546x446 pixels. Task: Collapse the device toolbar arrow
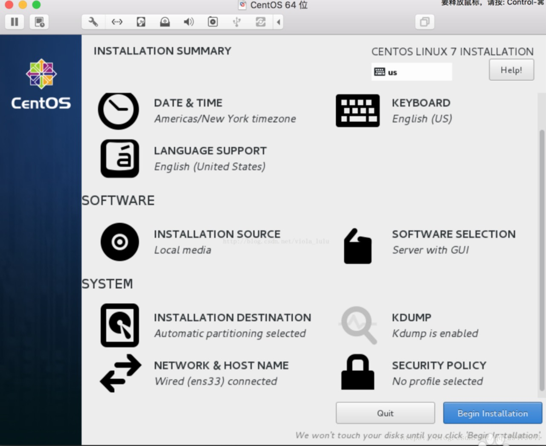(278, 22)
